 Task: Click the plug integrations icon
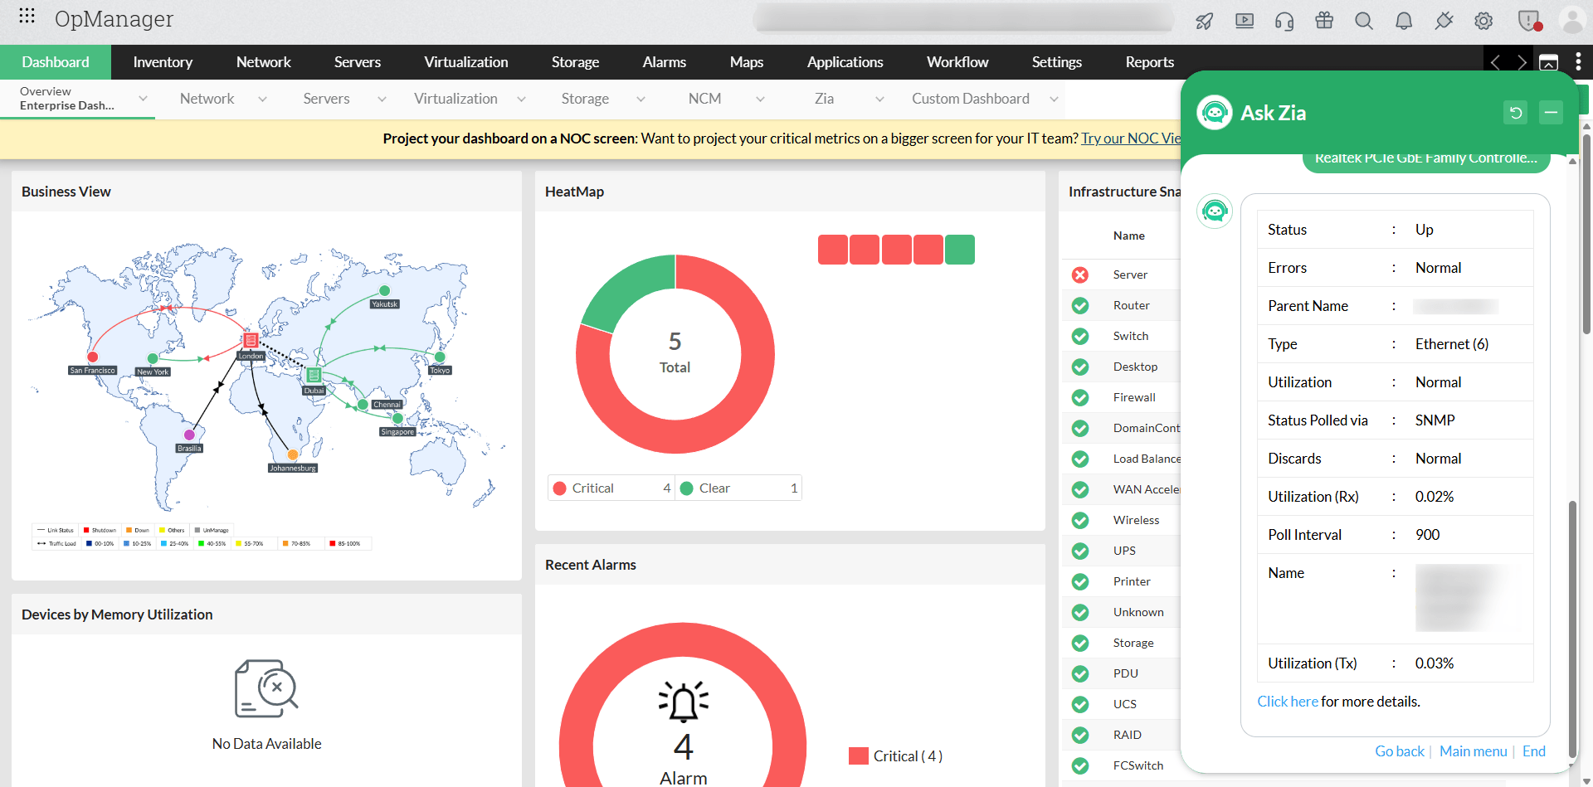pos(1444,21)
